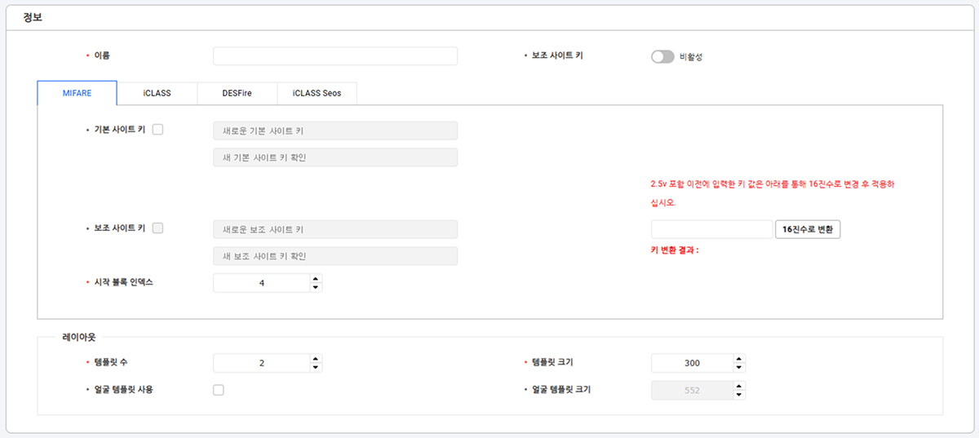Click the 이름 input field

pos(335,55)
